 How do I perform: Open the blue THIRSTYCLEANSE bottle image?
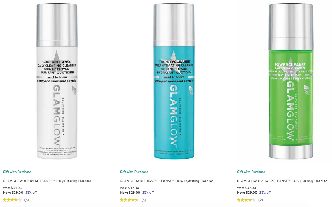pos(174,81)
